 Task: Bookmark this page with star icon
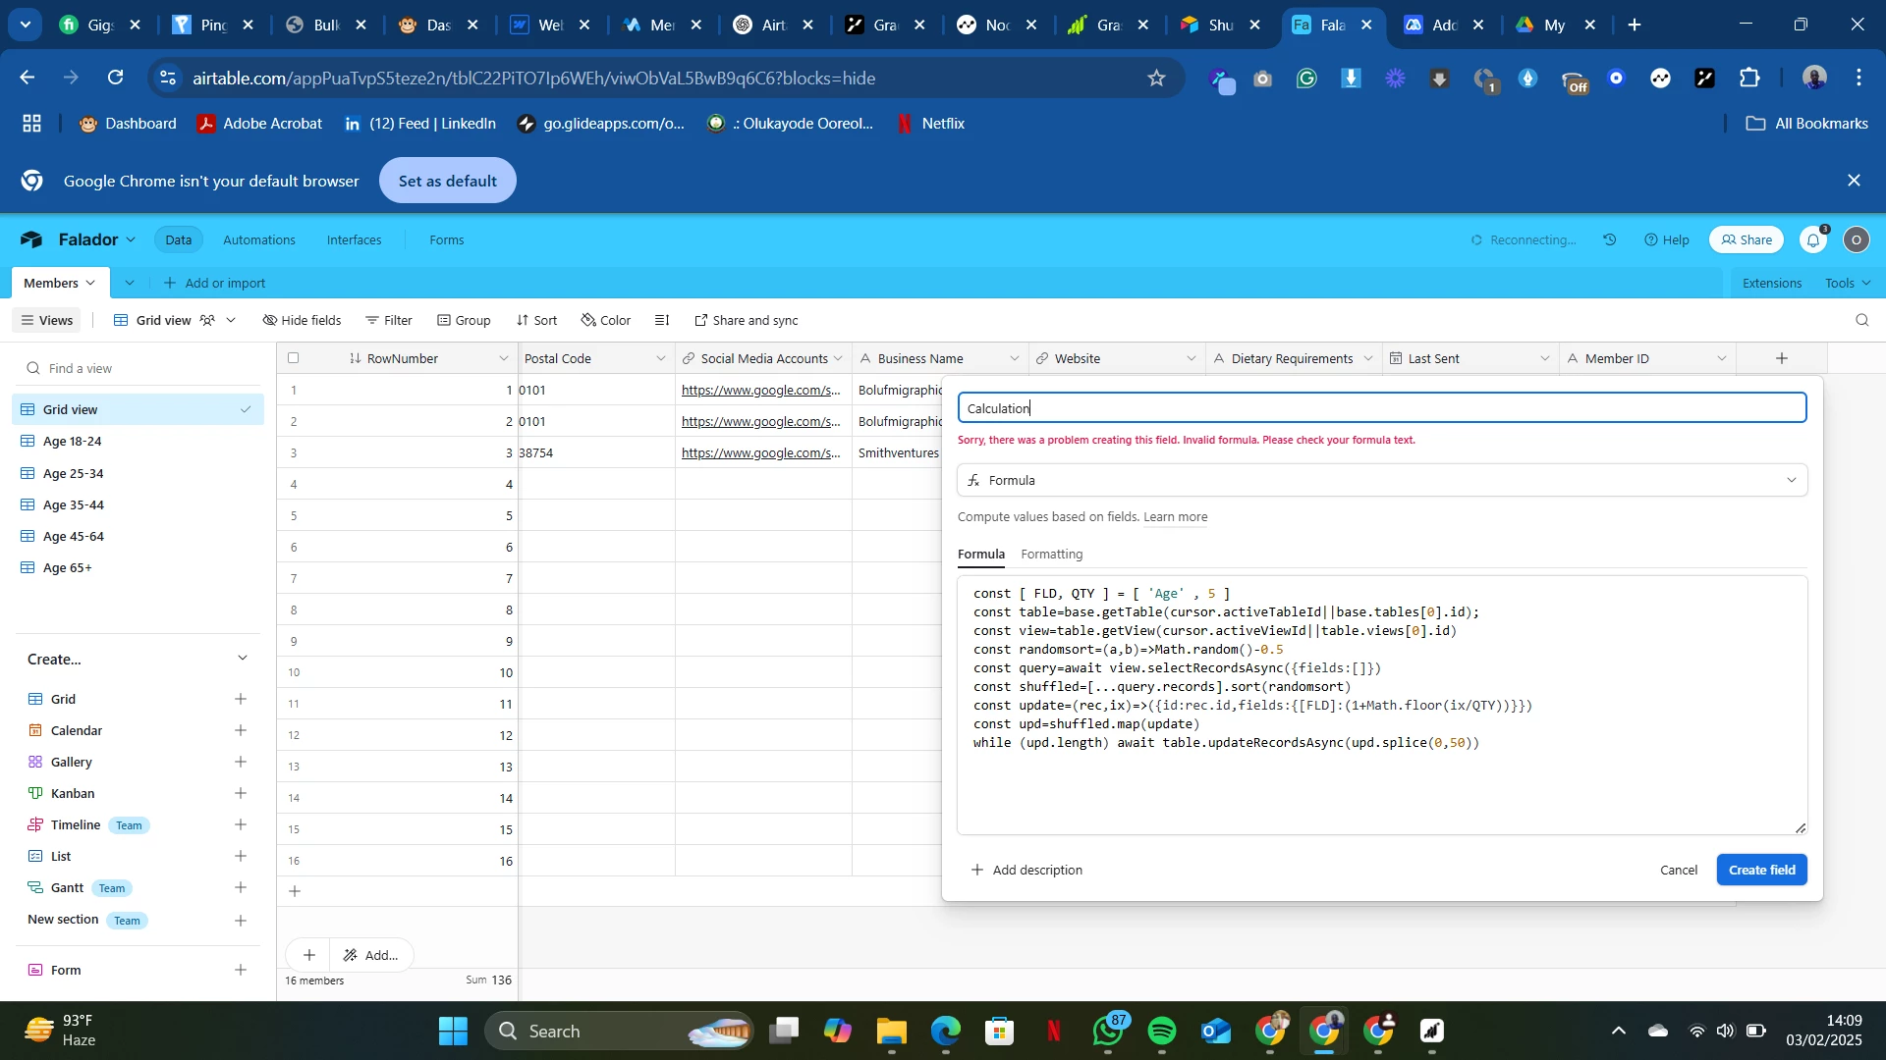[1156, 79]
